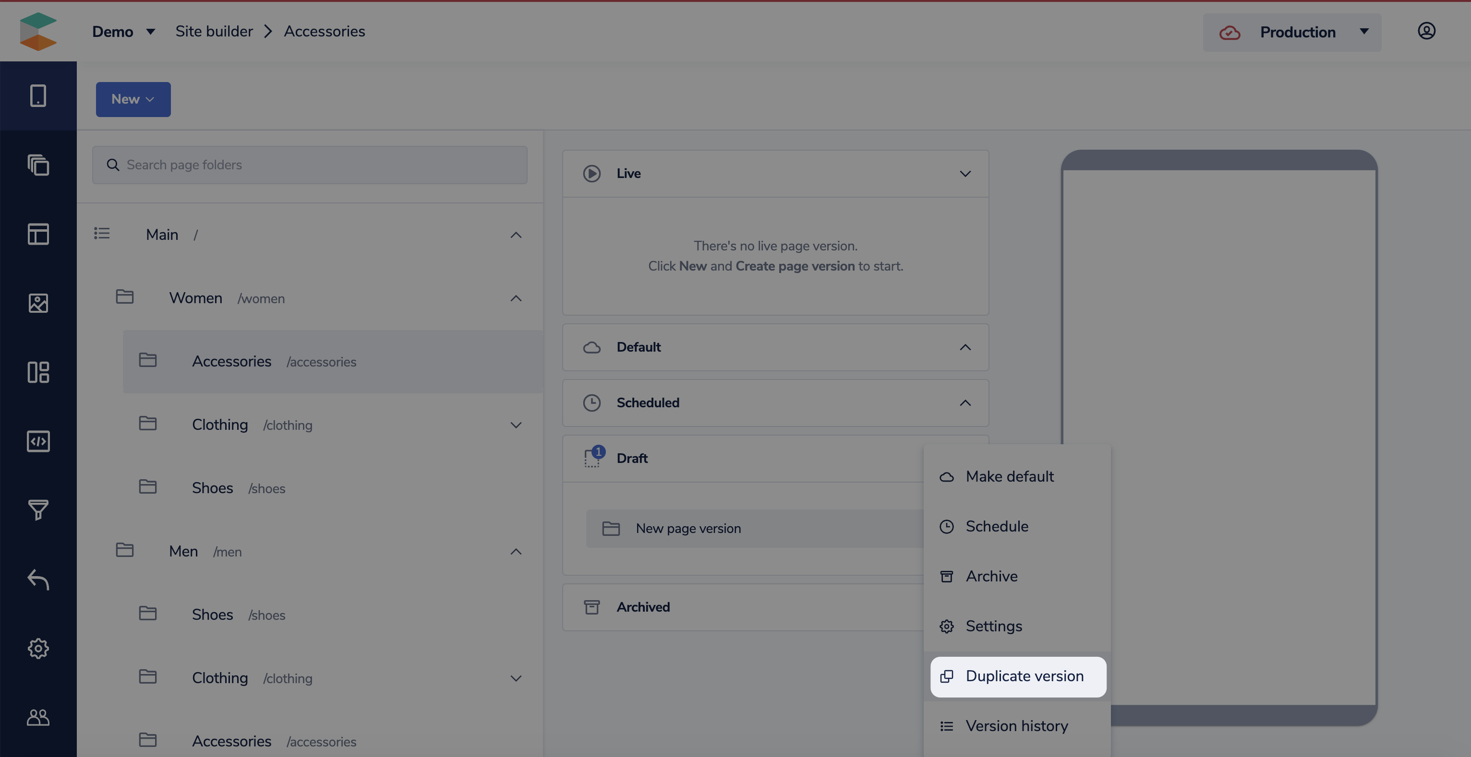1471x757 pixels.
Task: Go to Site builder breadcrumb
Action: coord(214,31)
